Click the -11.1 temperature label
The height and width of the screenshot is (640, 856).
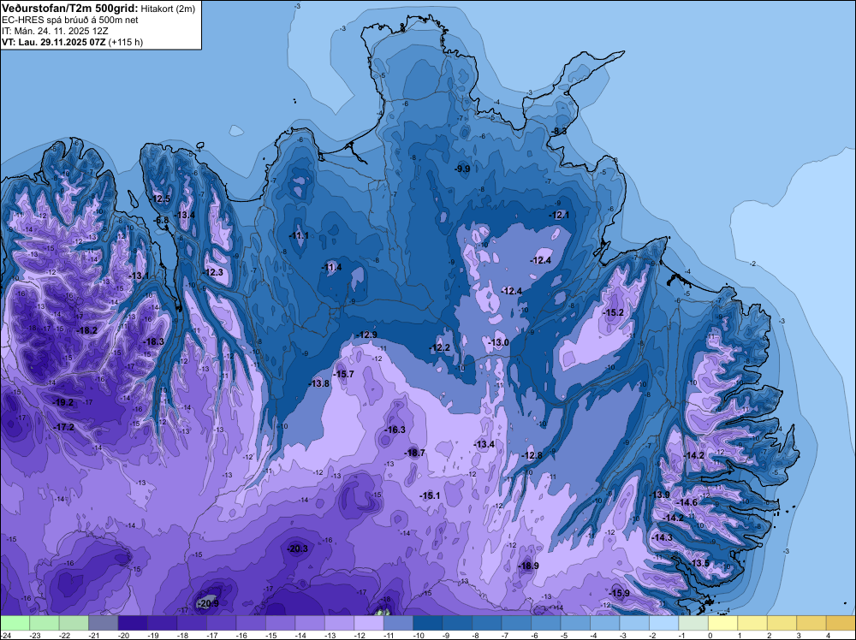click(x=299, y=235)
